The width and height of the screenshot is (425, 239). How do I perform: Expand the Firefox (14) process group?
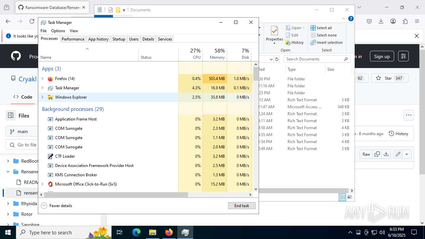point(42,79)
